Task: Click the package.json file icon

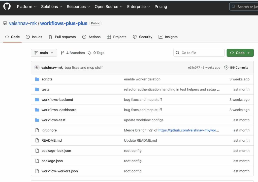Action: pyautogui.click(x=37, y=161)
